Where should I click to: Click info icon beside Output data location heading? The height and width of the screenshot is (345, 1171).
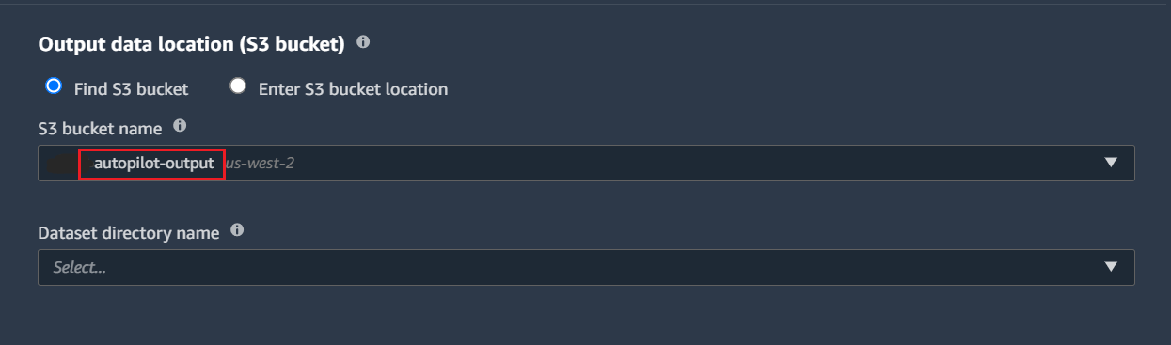[x=363, y=42]
